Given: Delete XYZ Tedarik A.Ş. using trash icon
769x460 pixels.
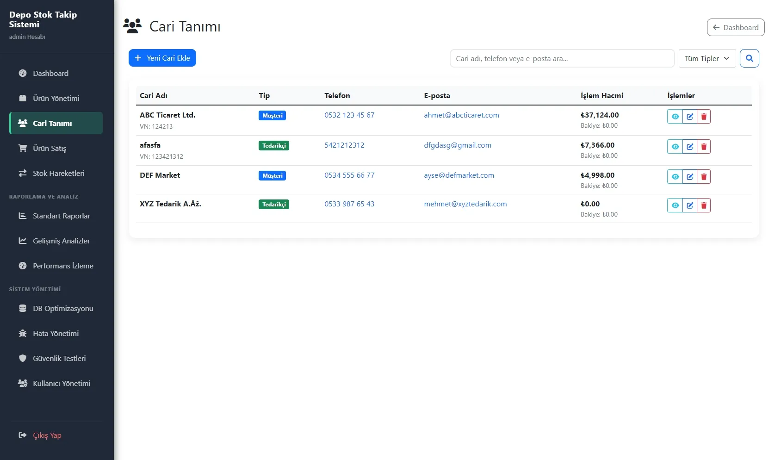Looking at the screenshot, I should pyautogui.click(x=704, y=205).
